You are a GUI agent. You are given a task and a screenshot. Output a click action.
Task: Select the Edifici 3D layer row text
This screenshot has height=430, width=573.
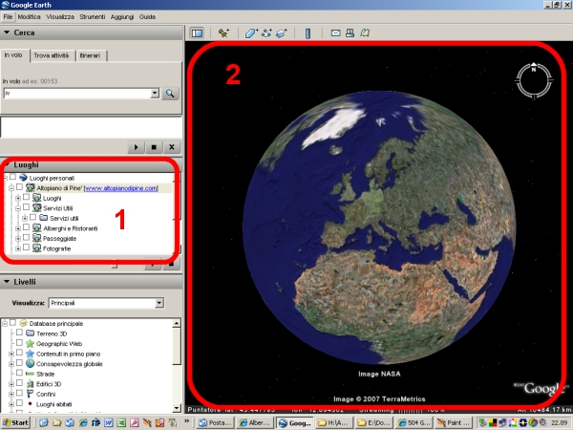click(x=49, y=384)
